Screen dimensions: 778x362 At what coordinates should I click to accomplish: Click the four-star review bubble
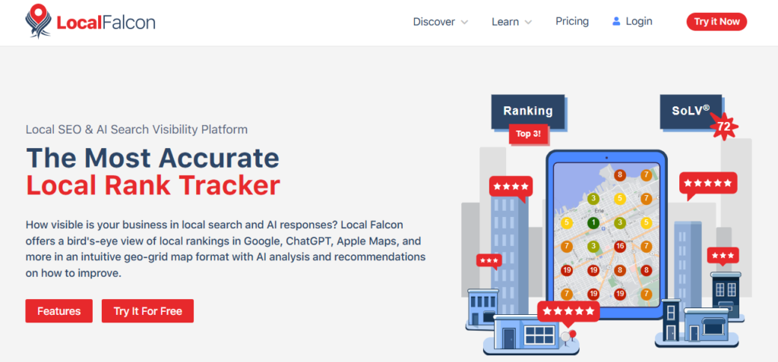tap(511, 188)
